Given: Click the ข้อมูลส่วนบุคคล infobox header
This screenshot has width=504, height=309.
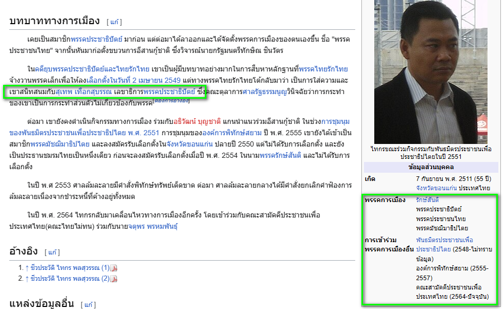Looking at the screenshot, I should tap(431, 168).
